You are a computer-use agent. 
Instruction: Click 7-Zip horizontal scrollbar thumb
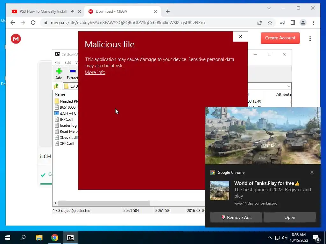point(104,203)
